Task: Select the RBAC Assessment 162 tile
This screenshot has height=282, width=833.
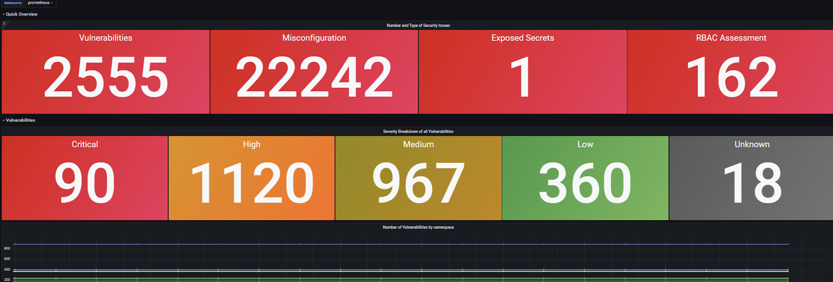Action: point(730,72)
